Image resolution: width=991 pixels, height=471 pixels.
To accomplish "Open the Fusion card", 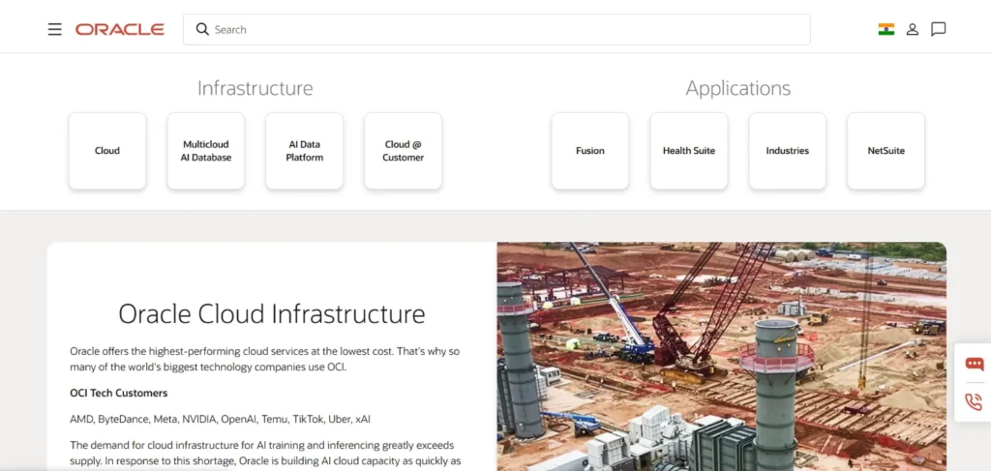I will click(x=590, y=151).
